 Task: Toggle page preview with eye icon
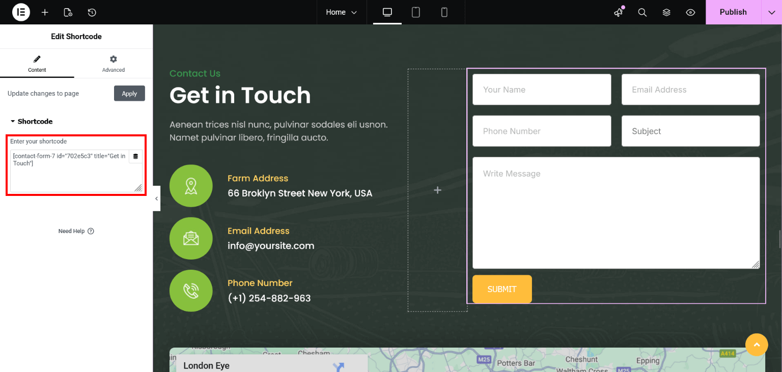(690, 12)
